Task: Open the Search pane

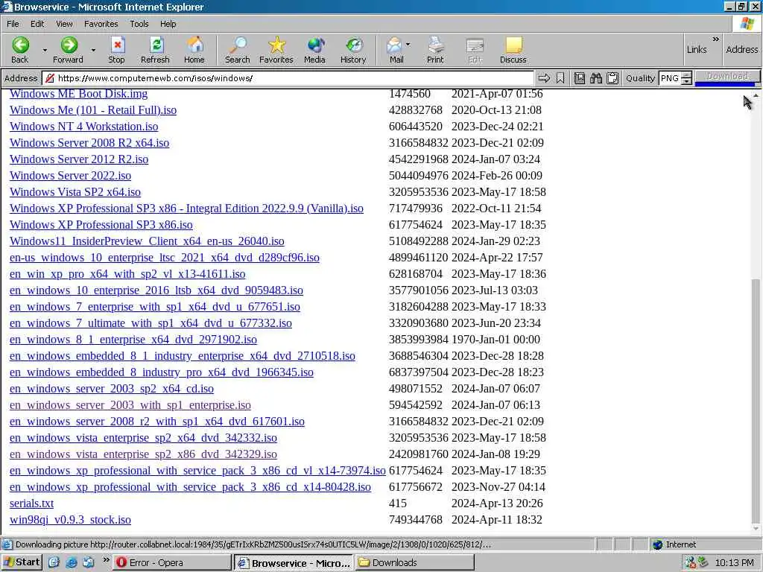Action: (238, 50)
